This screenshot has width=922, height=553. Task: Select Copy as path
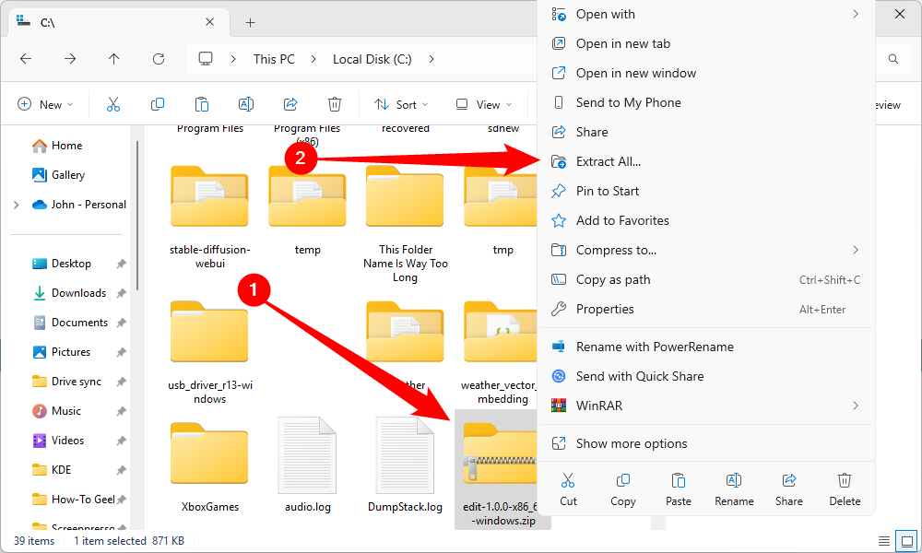point(705,280)
